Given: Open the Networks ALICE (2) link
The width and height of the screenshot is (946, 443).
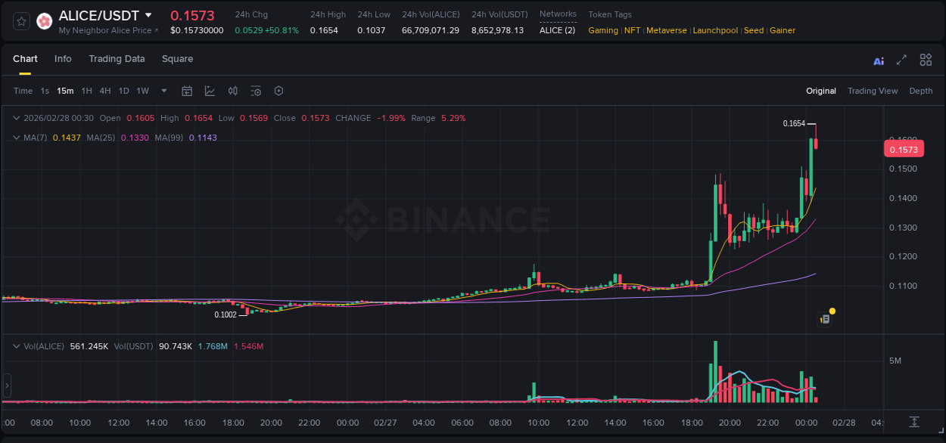Looking at the screenshot, I should 557,30.
